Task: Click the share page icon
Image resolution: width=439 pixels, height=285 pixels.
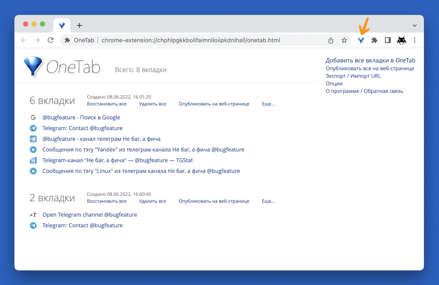Action: click(331, 40)
